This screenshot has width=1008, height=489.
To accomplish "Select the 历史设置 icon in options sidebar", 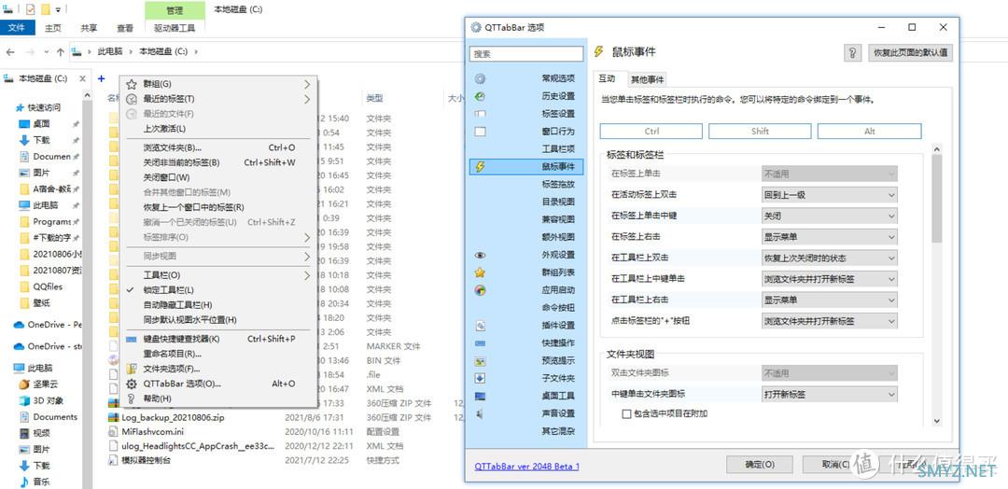I will 480,96.
